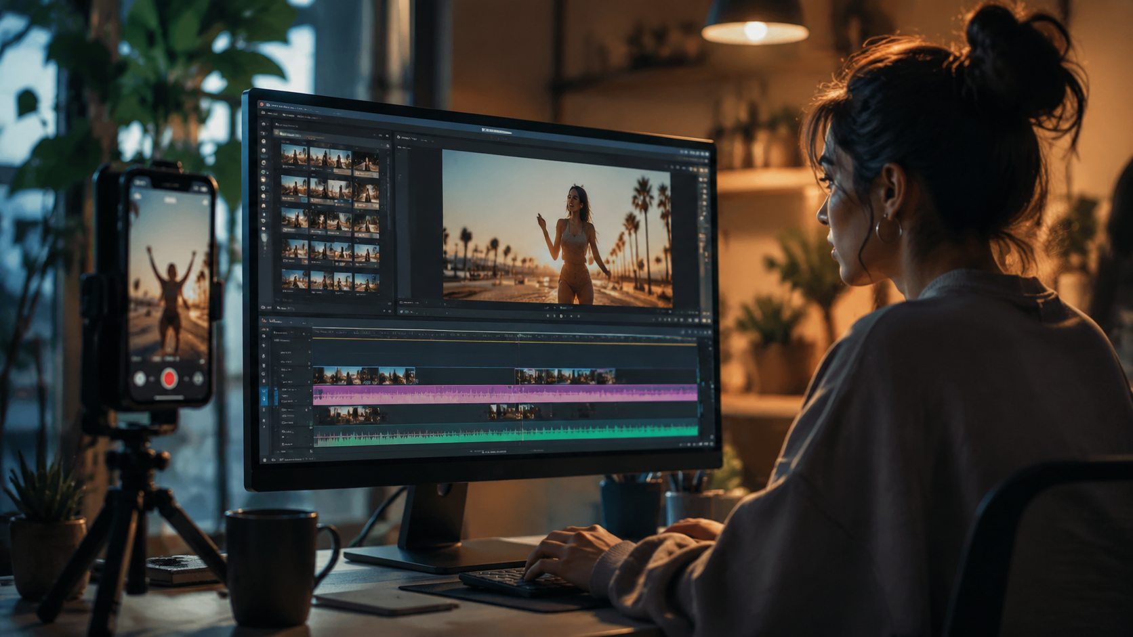Click the yellow bar above the timeline tracks
Viewport: 1133px width, 637px height.
(x=506, y=342)
